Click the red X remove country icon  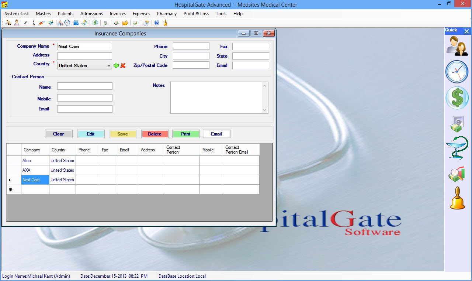(123, 65)
